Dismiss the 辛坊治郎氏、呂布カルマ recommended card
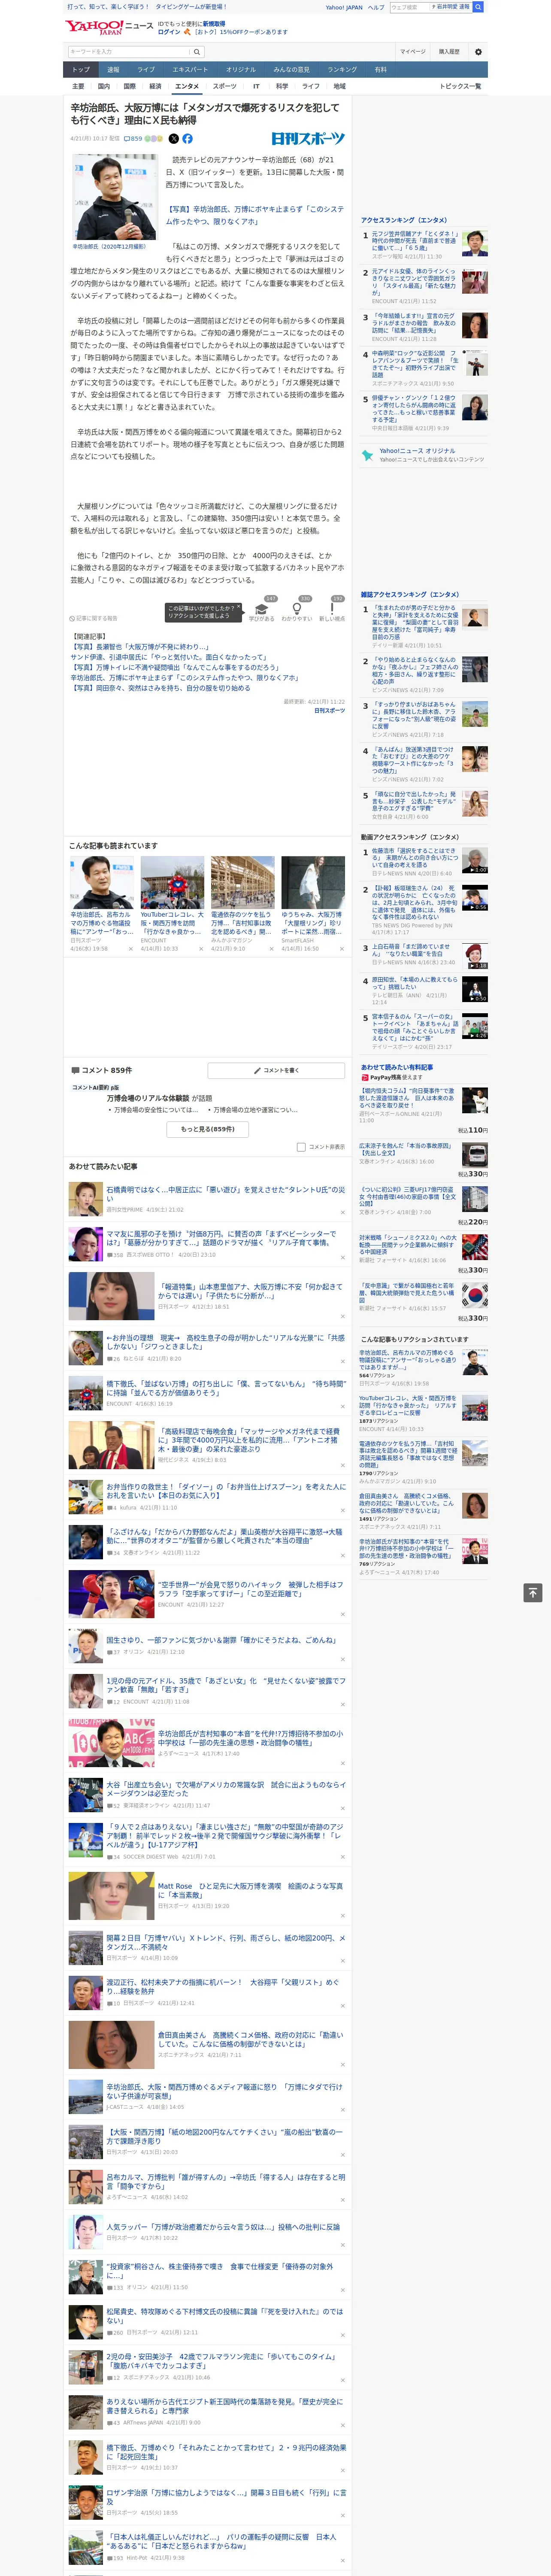Viewport: 551px width, 2576px height. pyautogui.click(x=130, y=948)
